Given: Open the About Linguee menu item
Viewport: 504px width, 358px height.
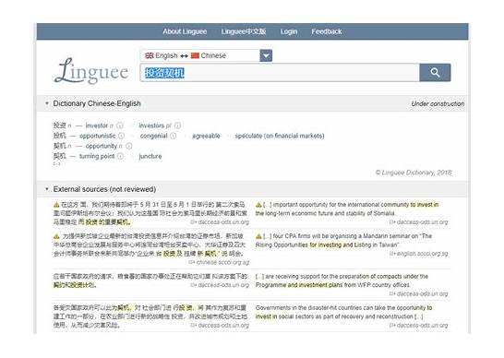Looking at the screenshot, I should point(185,31).
